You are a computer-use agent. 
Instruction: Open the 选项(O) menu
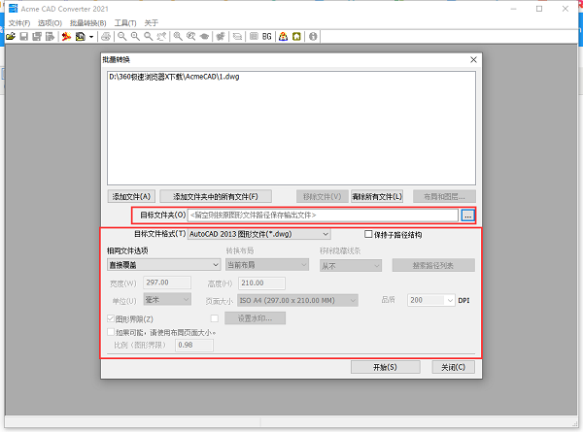click(50, 23)
